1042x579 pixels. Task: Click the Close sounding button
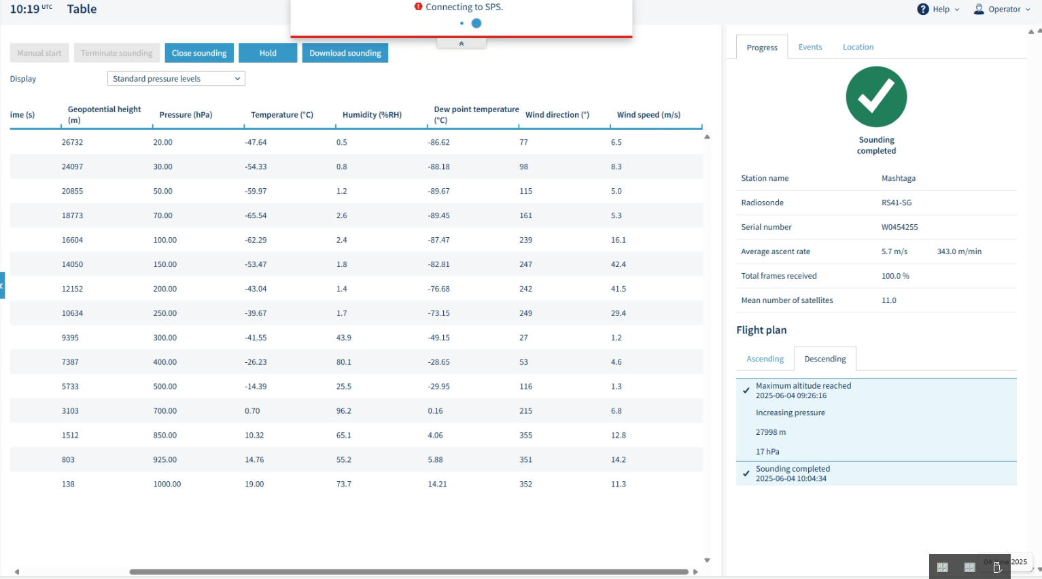click(199, 53)
